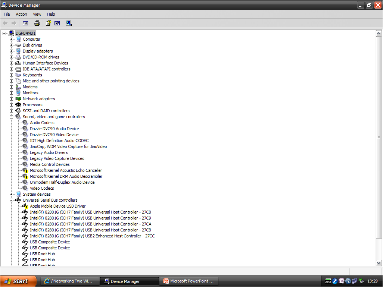The height and width of the screenshot is (287, 383).
Task: Click the DVD/CD-ROM drives icon
Action: 18,57
